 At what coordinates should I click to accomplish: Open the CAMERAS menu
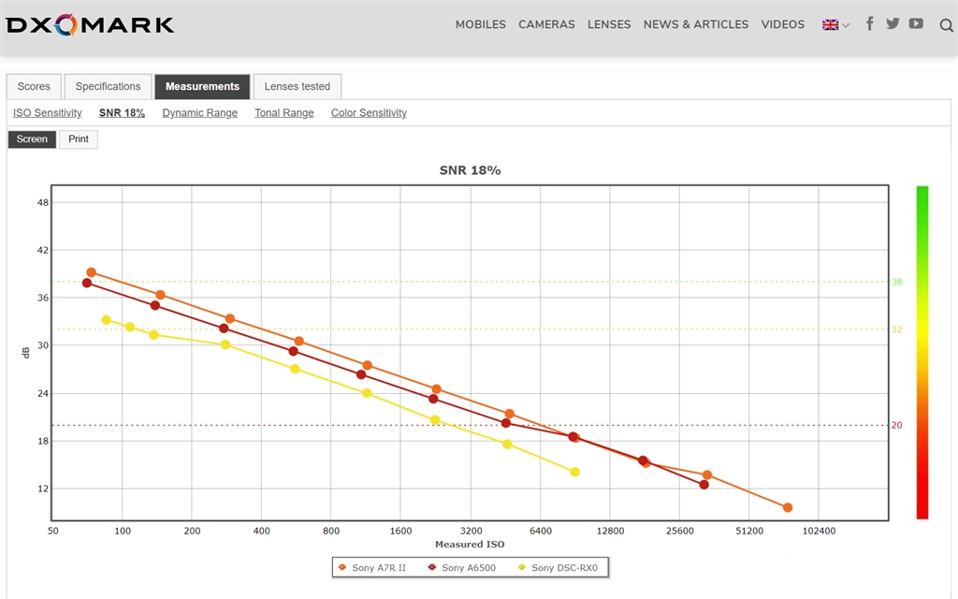pyautogui.click(x=546, y=24)
